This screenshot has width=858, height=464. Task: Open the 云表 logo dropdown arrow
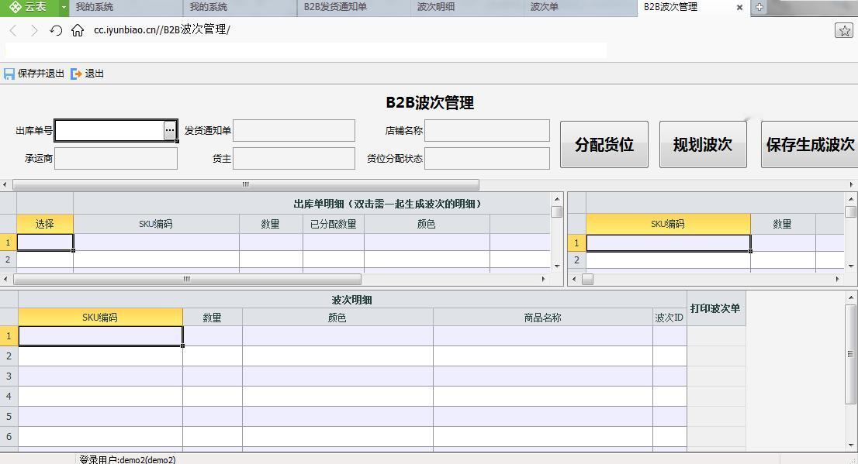point(64,8)
